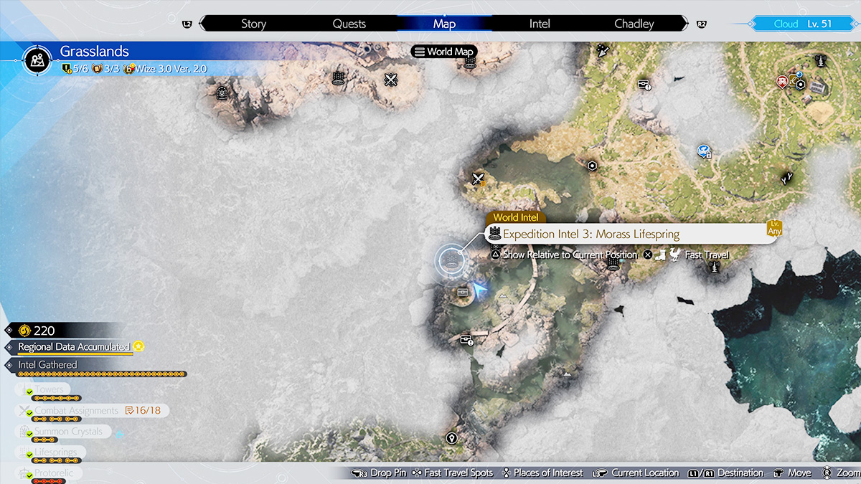This screenshot has width=861, height=484.
Task: Select the summon crystal icon at far left
Action: point(222,92)
